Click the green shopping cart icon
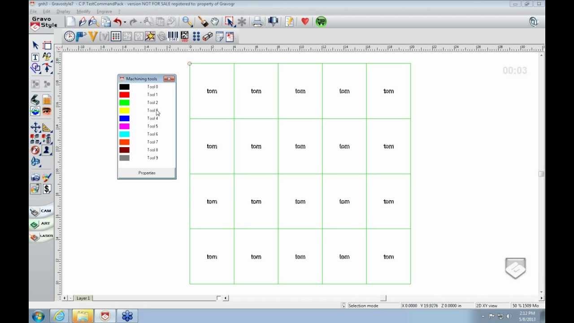The width and height of the screenshot is (574, 323). [321, 22]
